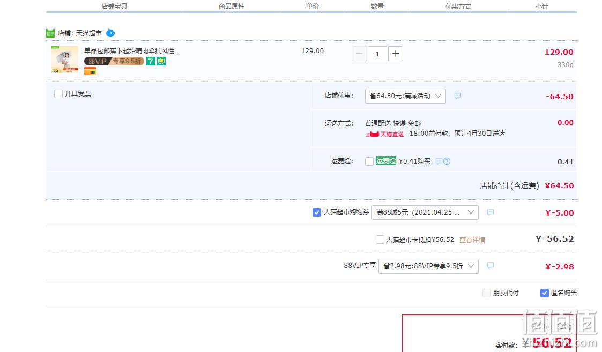Uncheck the 匿名购买 checkbox
The width and height of the screenshot is (602, 352).
(x=545, y=293)
